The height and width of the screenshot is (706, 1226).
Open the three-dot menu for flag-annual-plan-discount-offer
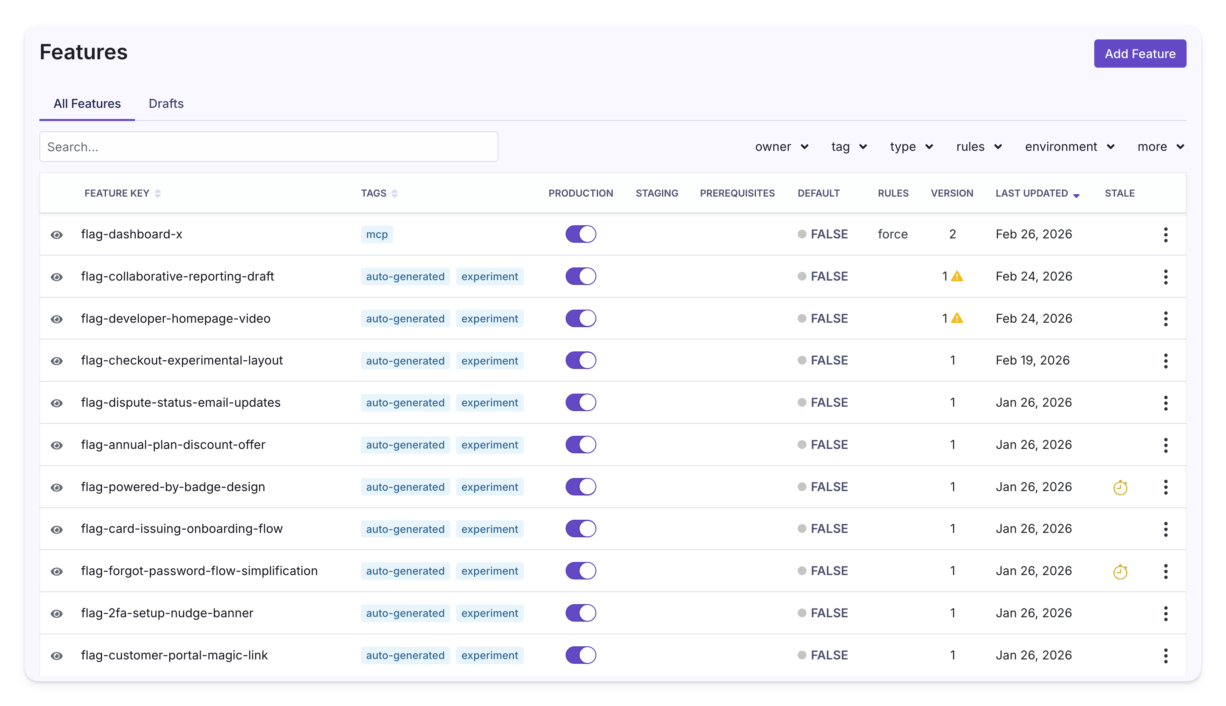click(1165, 445)
